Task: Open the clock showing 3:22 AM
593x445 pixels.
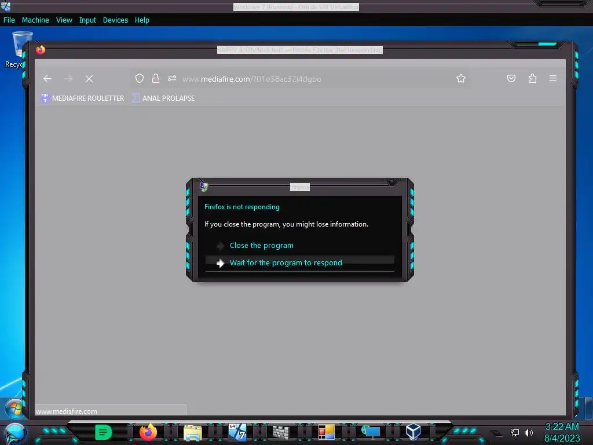Action: (x=562, y=432)
